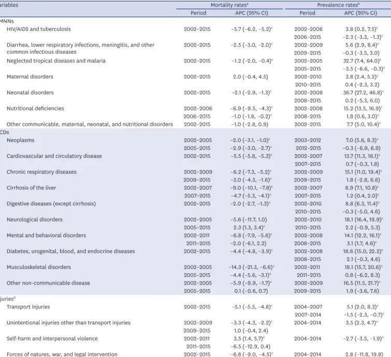Select the 'Cirrhosis of the liver' label
Viewport: 391px width, 357px height.
[32, 188]
